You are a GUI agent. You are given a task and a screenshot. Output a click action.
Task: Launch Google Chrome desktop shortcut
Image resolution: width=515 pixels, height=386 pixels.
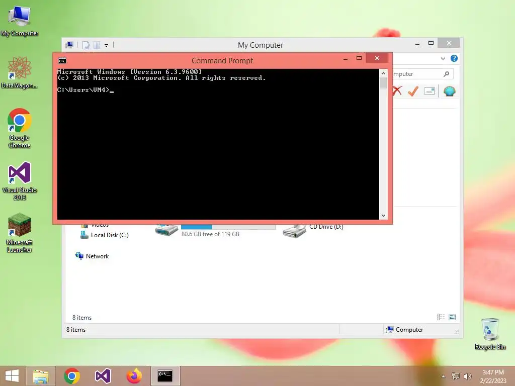[x=20, y=128]
